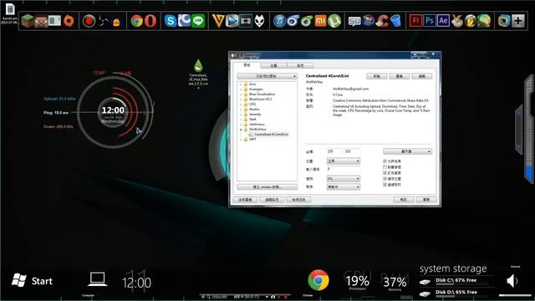Launch After Effects from the Ae icon
This screenshot has width=535, height=301.
click(x=443, y=21)
